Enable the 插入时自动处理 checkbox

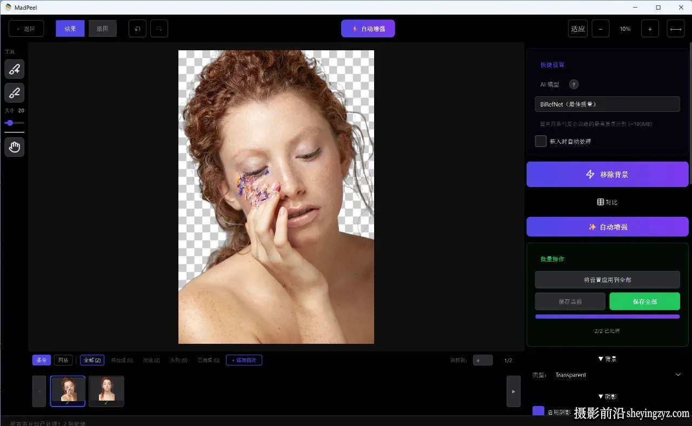541,141
